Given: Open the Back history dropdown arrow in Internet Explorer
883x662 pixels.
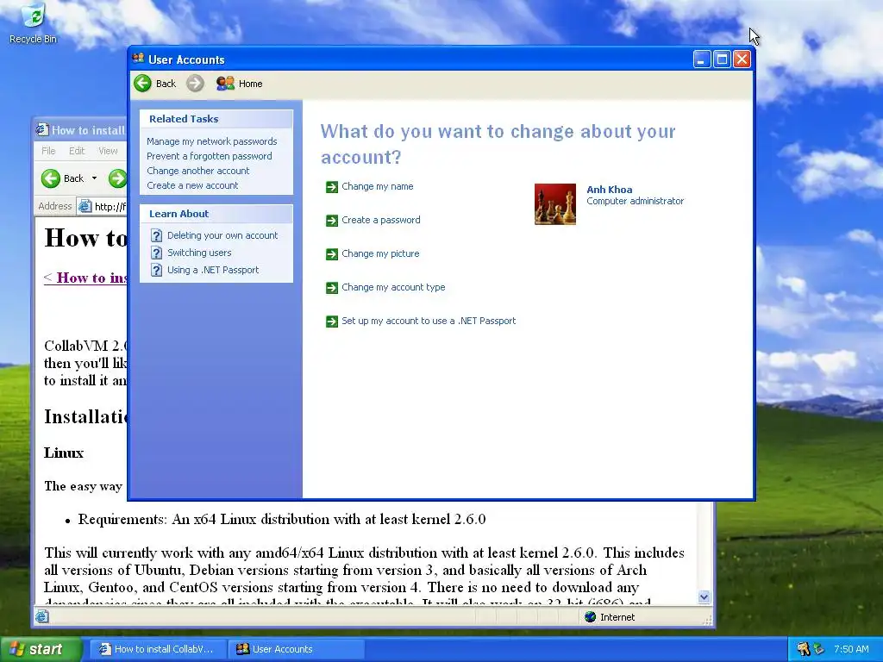Looking at the screenshot, I should point(94,178).
